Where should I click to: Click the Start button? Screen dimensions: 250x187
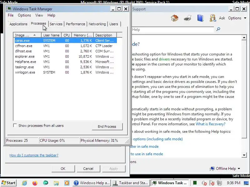point(8,183)
